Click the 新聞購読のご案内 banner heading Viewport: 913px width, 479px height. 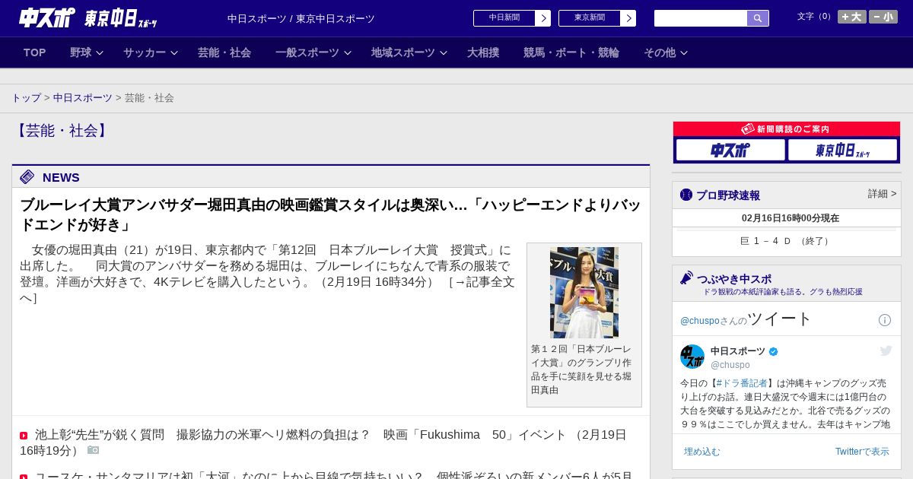787,129
